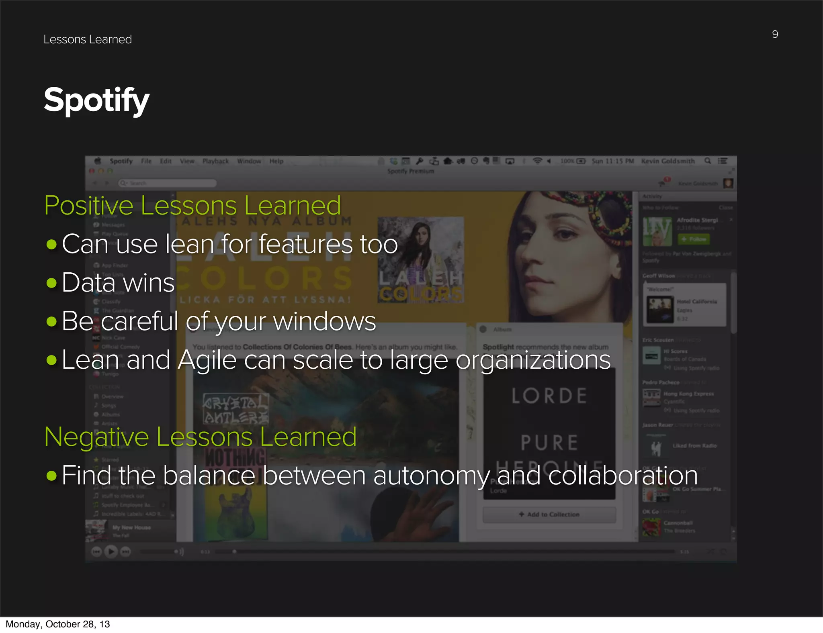The image size is (823, 633).
Task: Open Hotel California track in activity feed
Action: pos(697,302)
